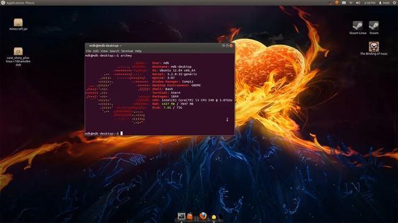Image resolution: width=398 pixels, height=223 pixels.
Task: Click the volume speaker icon in top panel
Action: point(358,2)
